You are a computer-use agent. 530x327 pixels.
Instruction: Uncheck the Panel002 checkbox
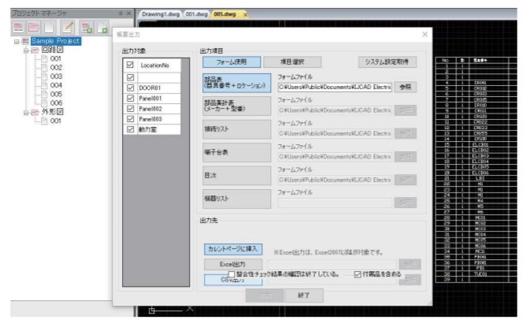coord(130,109)
